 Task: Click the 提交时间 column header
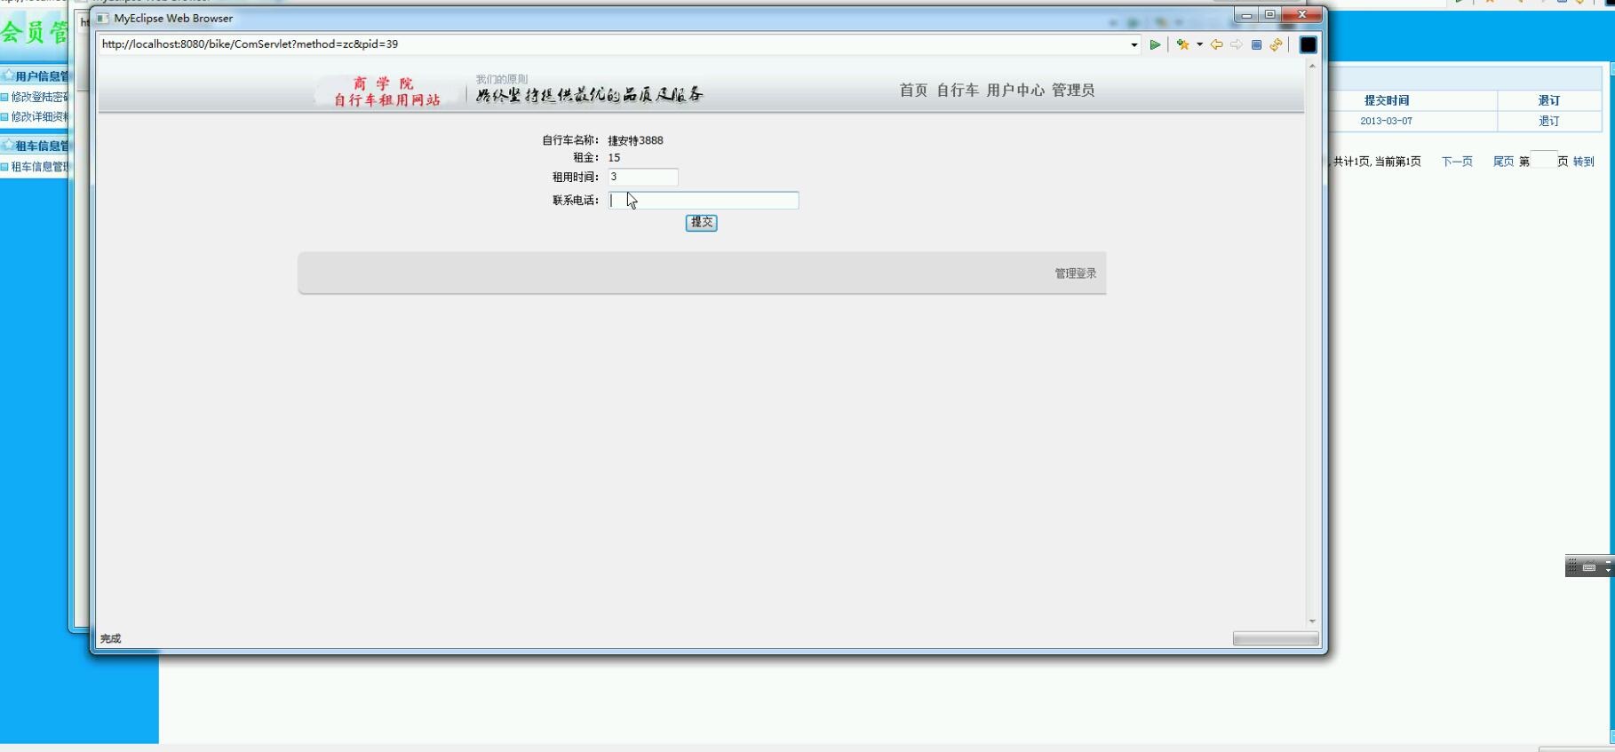click(x=1387, y=100)
